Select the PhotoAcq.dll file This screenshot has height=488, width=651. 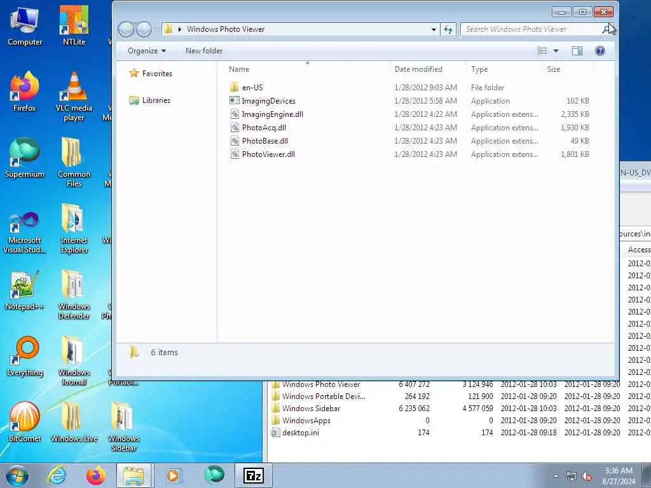tap(409, 127)
